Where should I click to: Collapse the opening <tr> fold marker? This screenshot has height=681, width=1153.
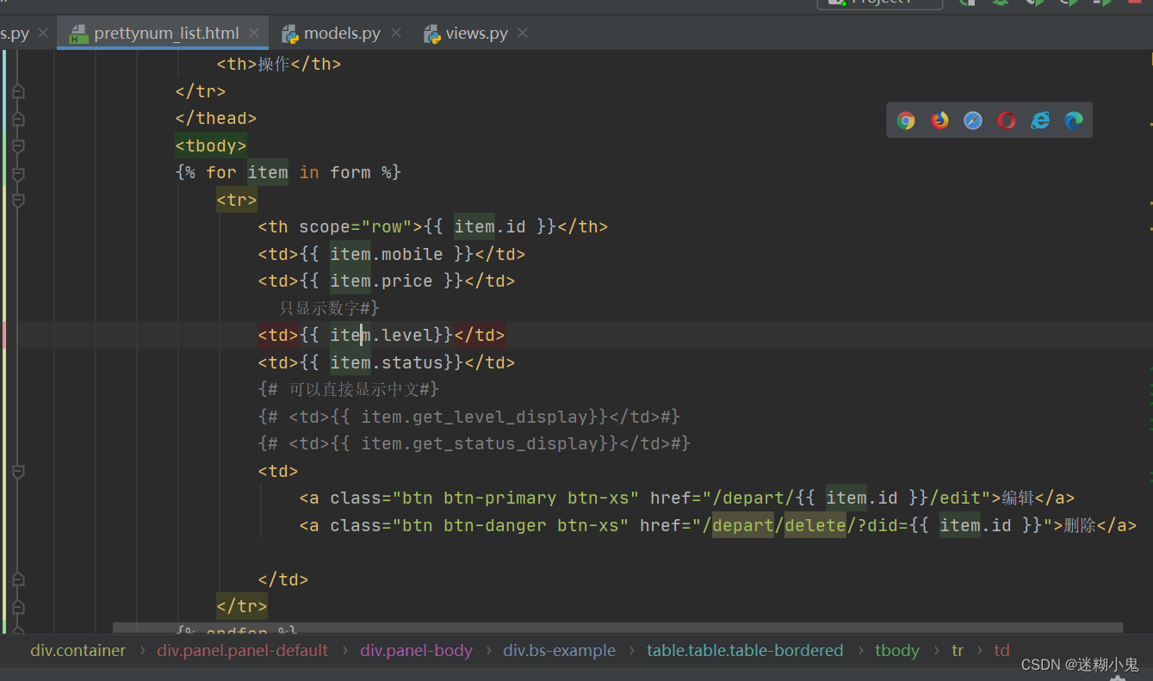tap(18, 201)
